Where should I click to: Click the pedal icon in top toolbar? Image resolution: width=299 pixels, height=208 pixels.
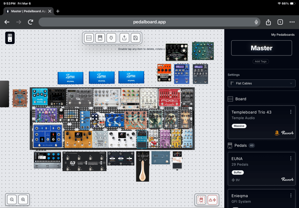tap(100, 38)
